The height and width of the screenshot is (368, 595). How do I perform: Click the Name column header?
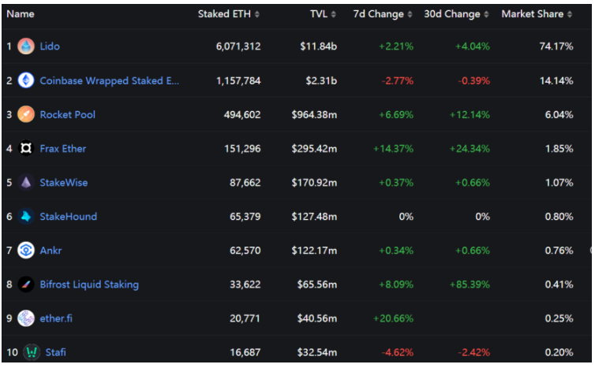click(x=21, y=14)
